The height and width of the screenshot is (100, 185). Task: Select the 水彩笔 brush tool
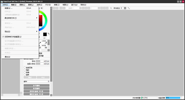click(x=45, y=42)
